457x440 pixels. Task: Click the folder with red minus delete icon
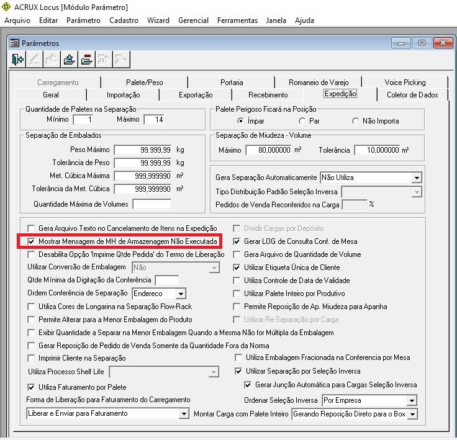[x=86, y=60]
